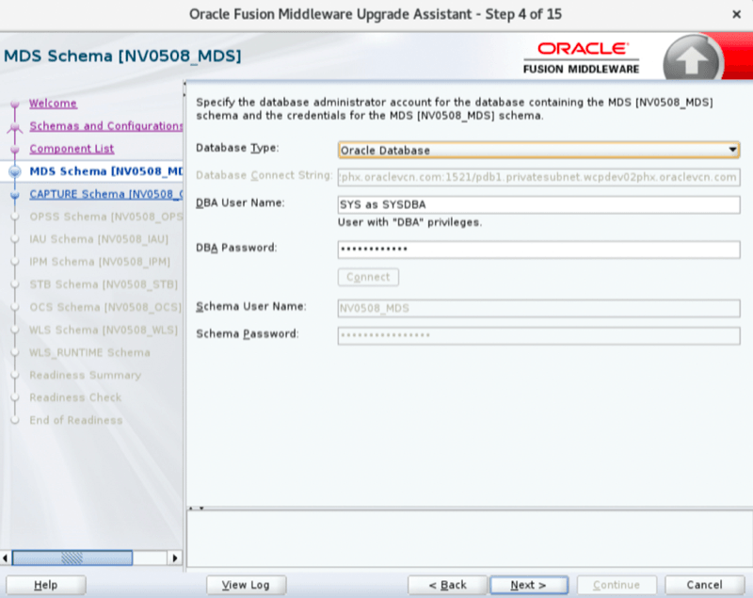
Task: Close the Upgrade Assistant window
Action: coord(736,14)
